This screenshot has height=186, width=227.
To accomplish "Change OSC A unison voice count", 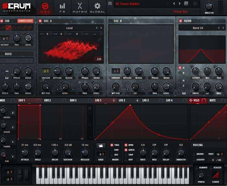I will click(46, 71).
